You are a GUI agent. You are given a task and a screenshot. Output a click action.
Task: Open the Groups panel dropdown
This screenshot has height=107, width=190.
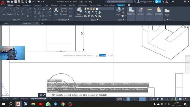(140, 20)
